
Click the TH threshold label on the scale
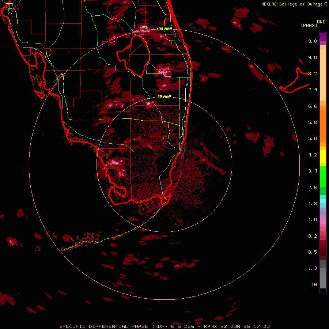(314, 285)
